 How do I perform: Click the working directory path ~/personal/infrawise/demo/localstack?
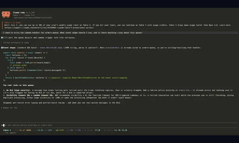tap(32, 18)
